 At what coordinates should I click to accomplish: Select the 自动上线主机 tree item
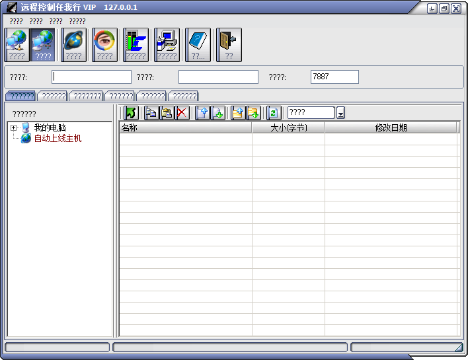[x=58, y=139]
